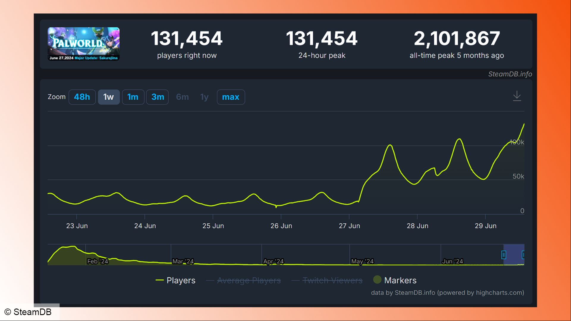Select the 1m zoom range
This screenshot has width=571, height=321.
(x=133, y=97)
